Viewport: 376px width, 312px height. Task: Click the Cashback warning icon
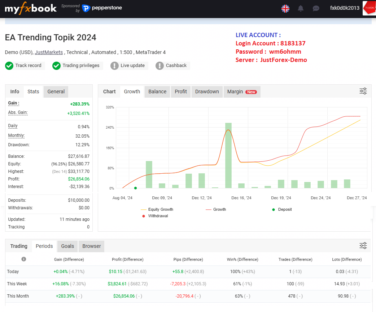tap(159, 66)
